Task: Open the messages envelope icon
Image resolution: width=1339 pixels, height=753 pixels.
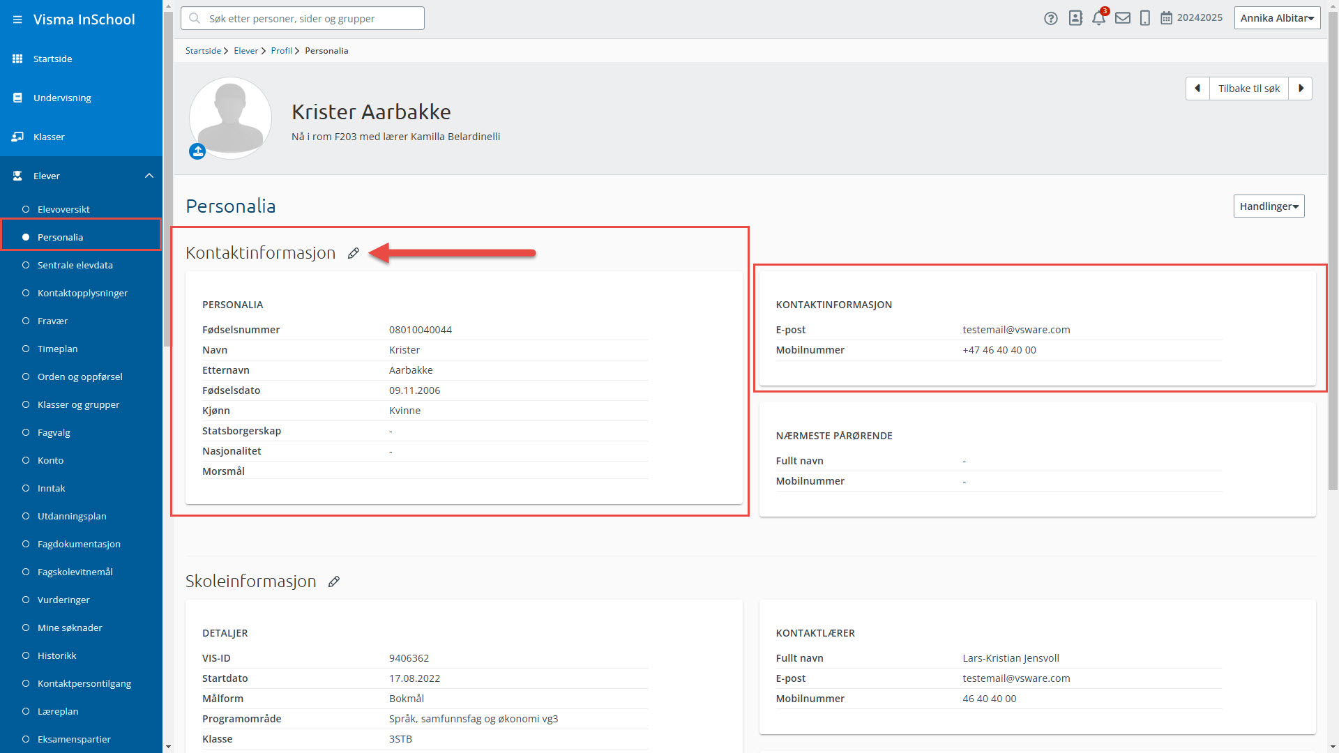Action: click(x=1123, y=19)
